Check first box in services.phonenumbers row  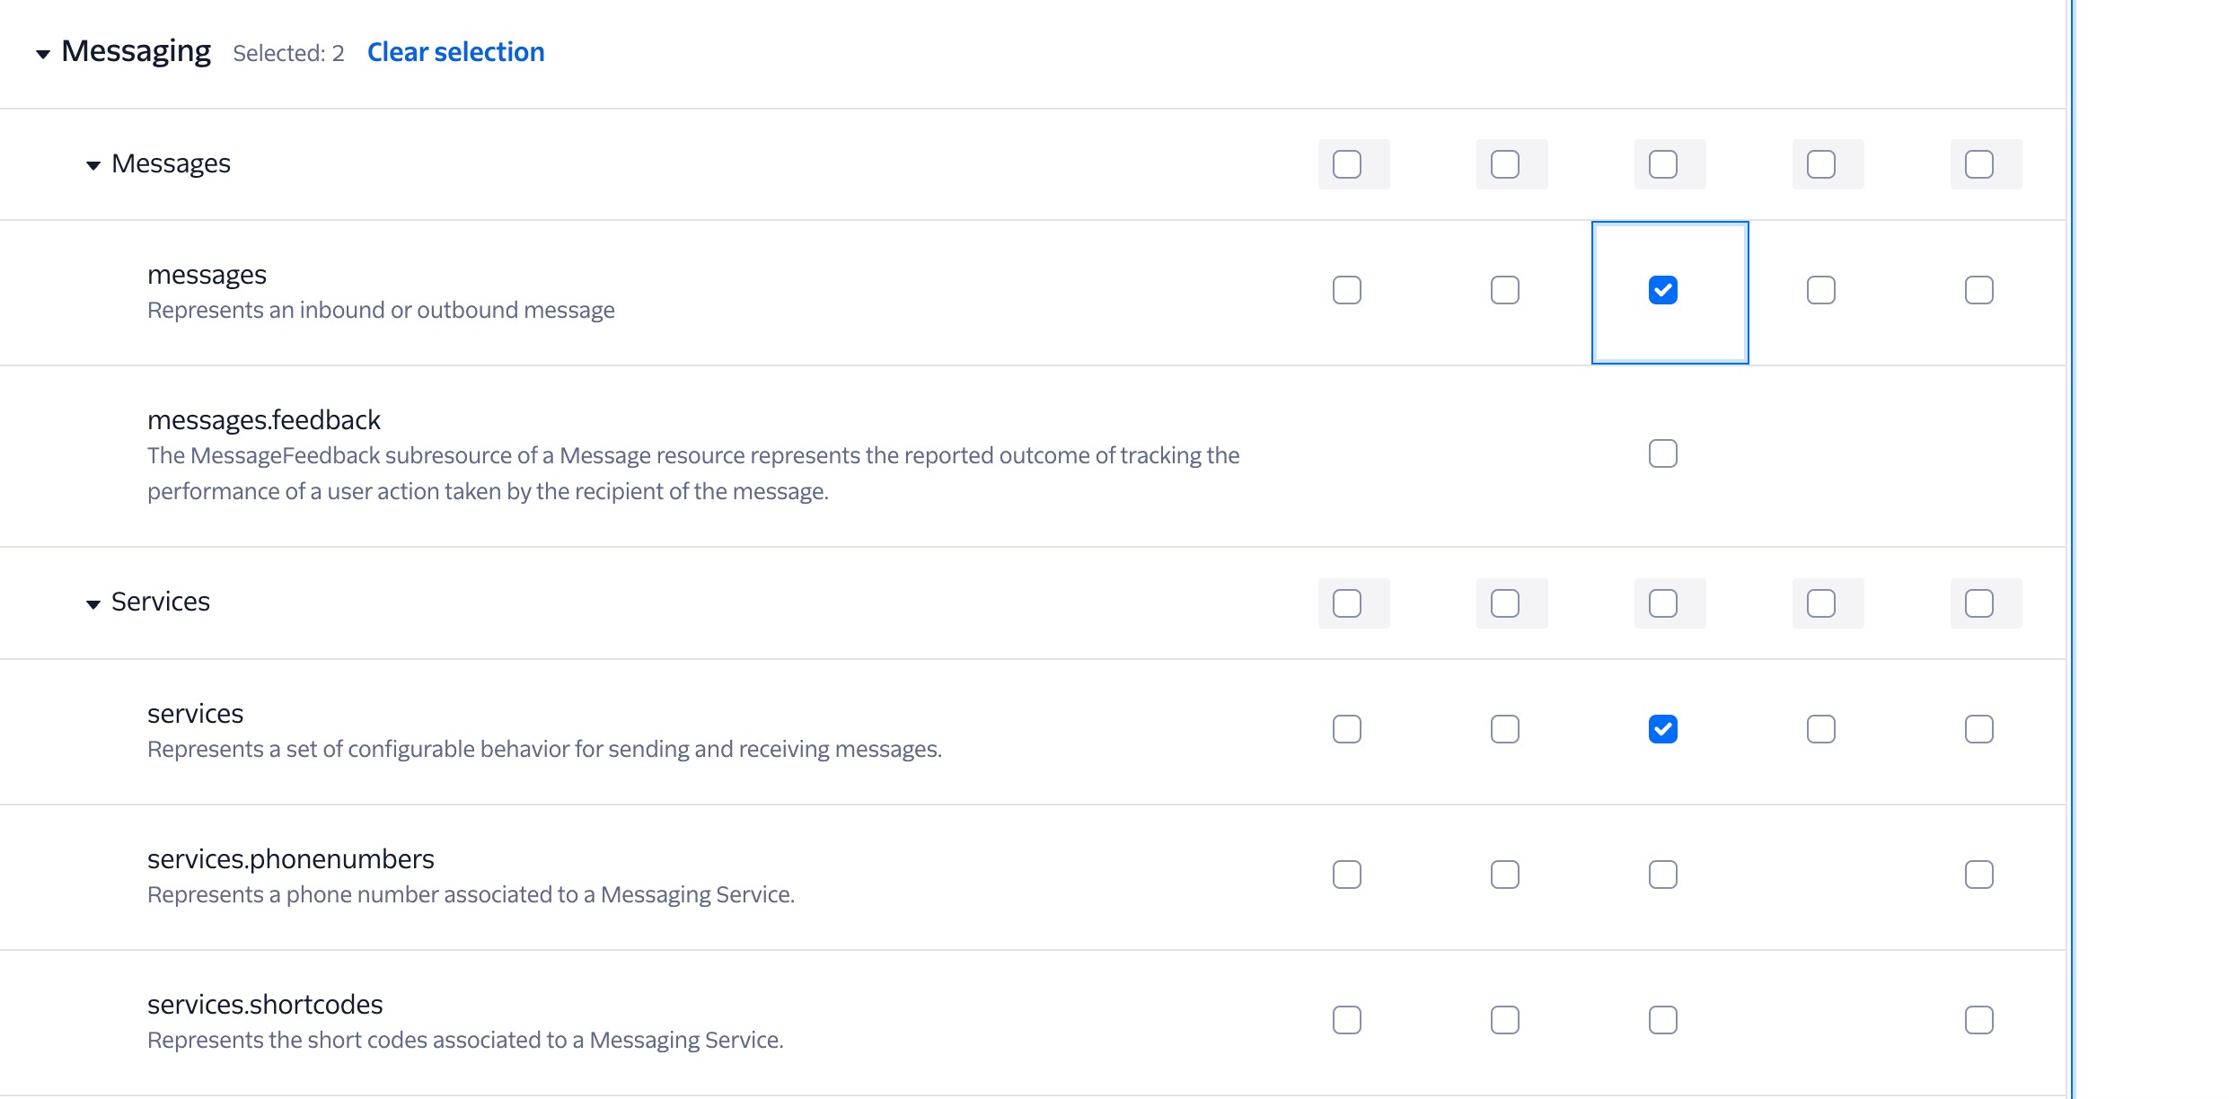[x=1346, y=875]
